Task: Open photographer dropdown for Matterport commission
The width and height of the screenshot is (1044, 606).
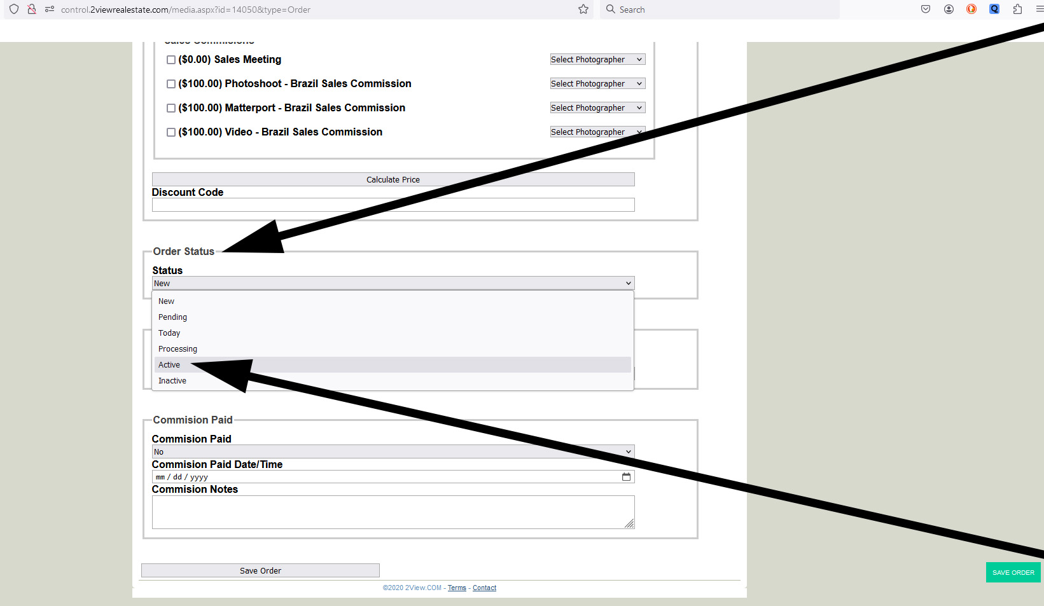Action: pos(597,108)
